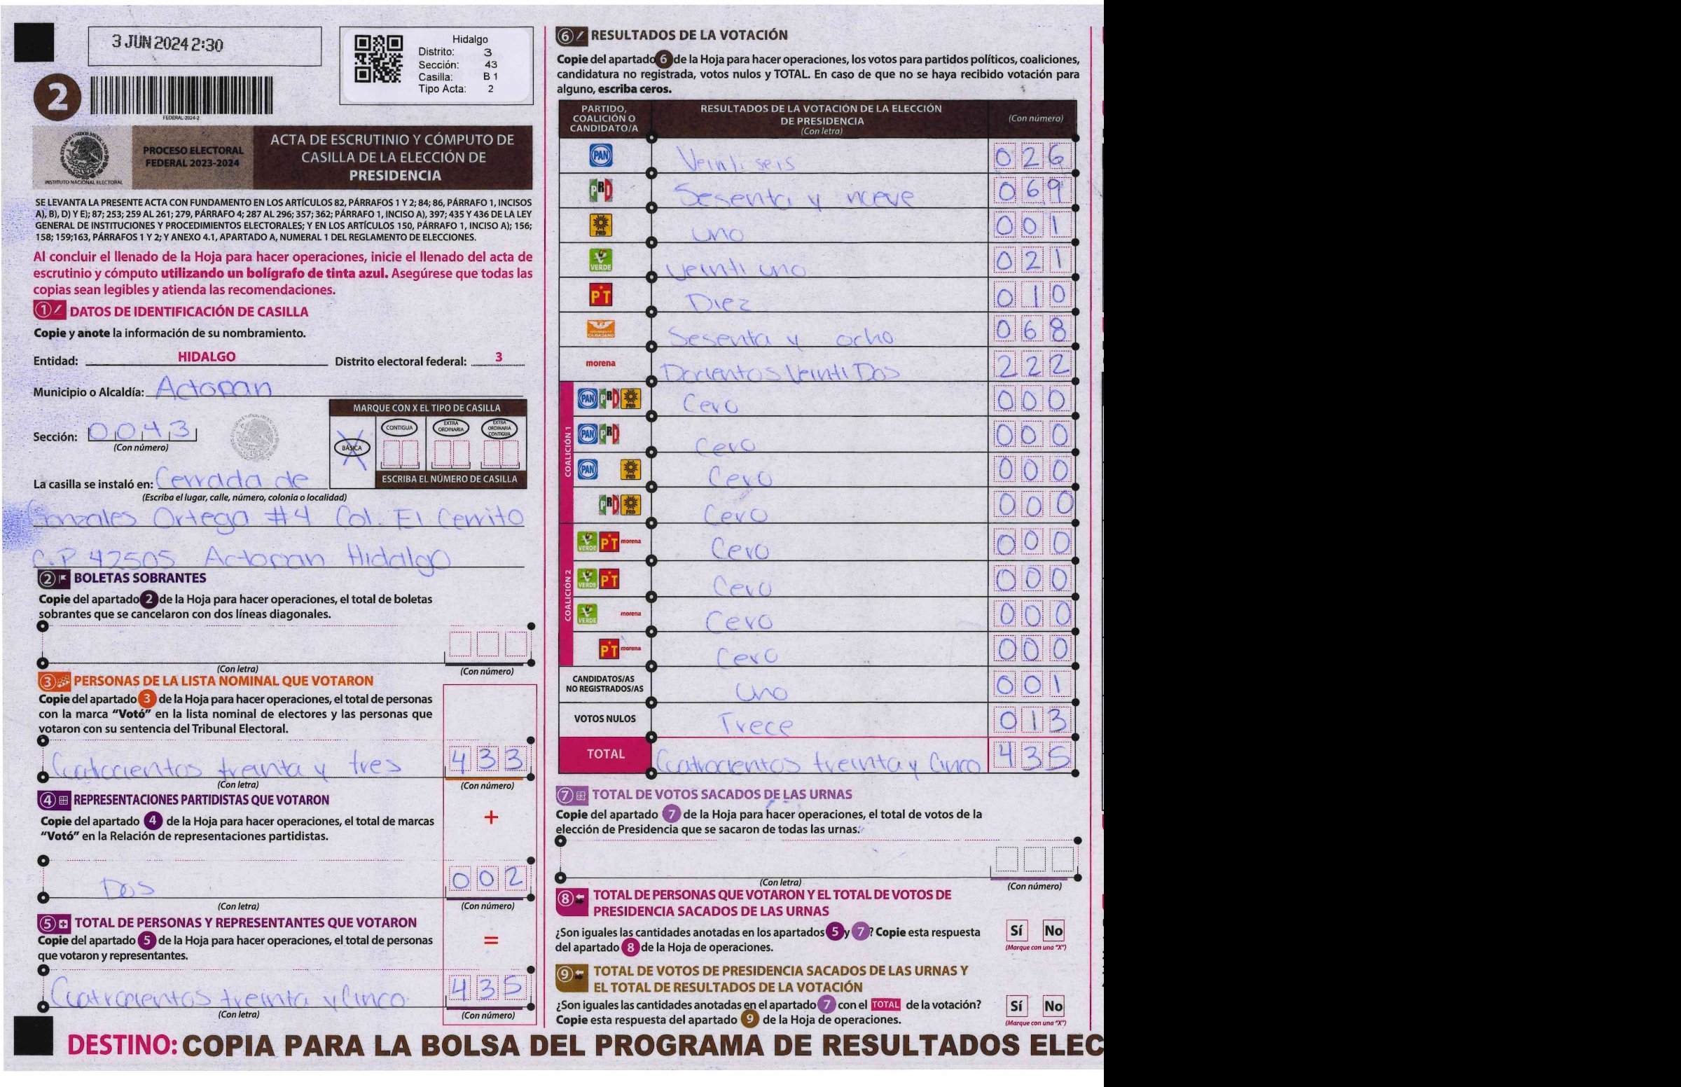This screenshot has width=1681, height=1087.
Task: Click the PAN party logo in results table
Action: pyautogui.click(x=601, y=156)
